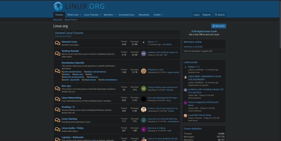Open the Members nav item

click(109, 15)
